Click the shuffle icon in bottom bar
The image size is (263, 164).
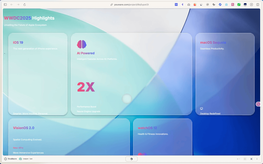coord(251,159)
